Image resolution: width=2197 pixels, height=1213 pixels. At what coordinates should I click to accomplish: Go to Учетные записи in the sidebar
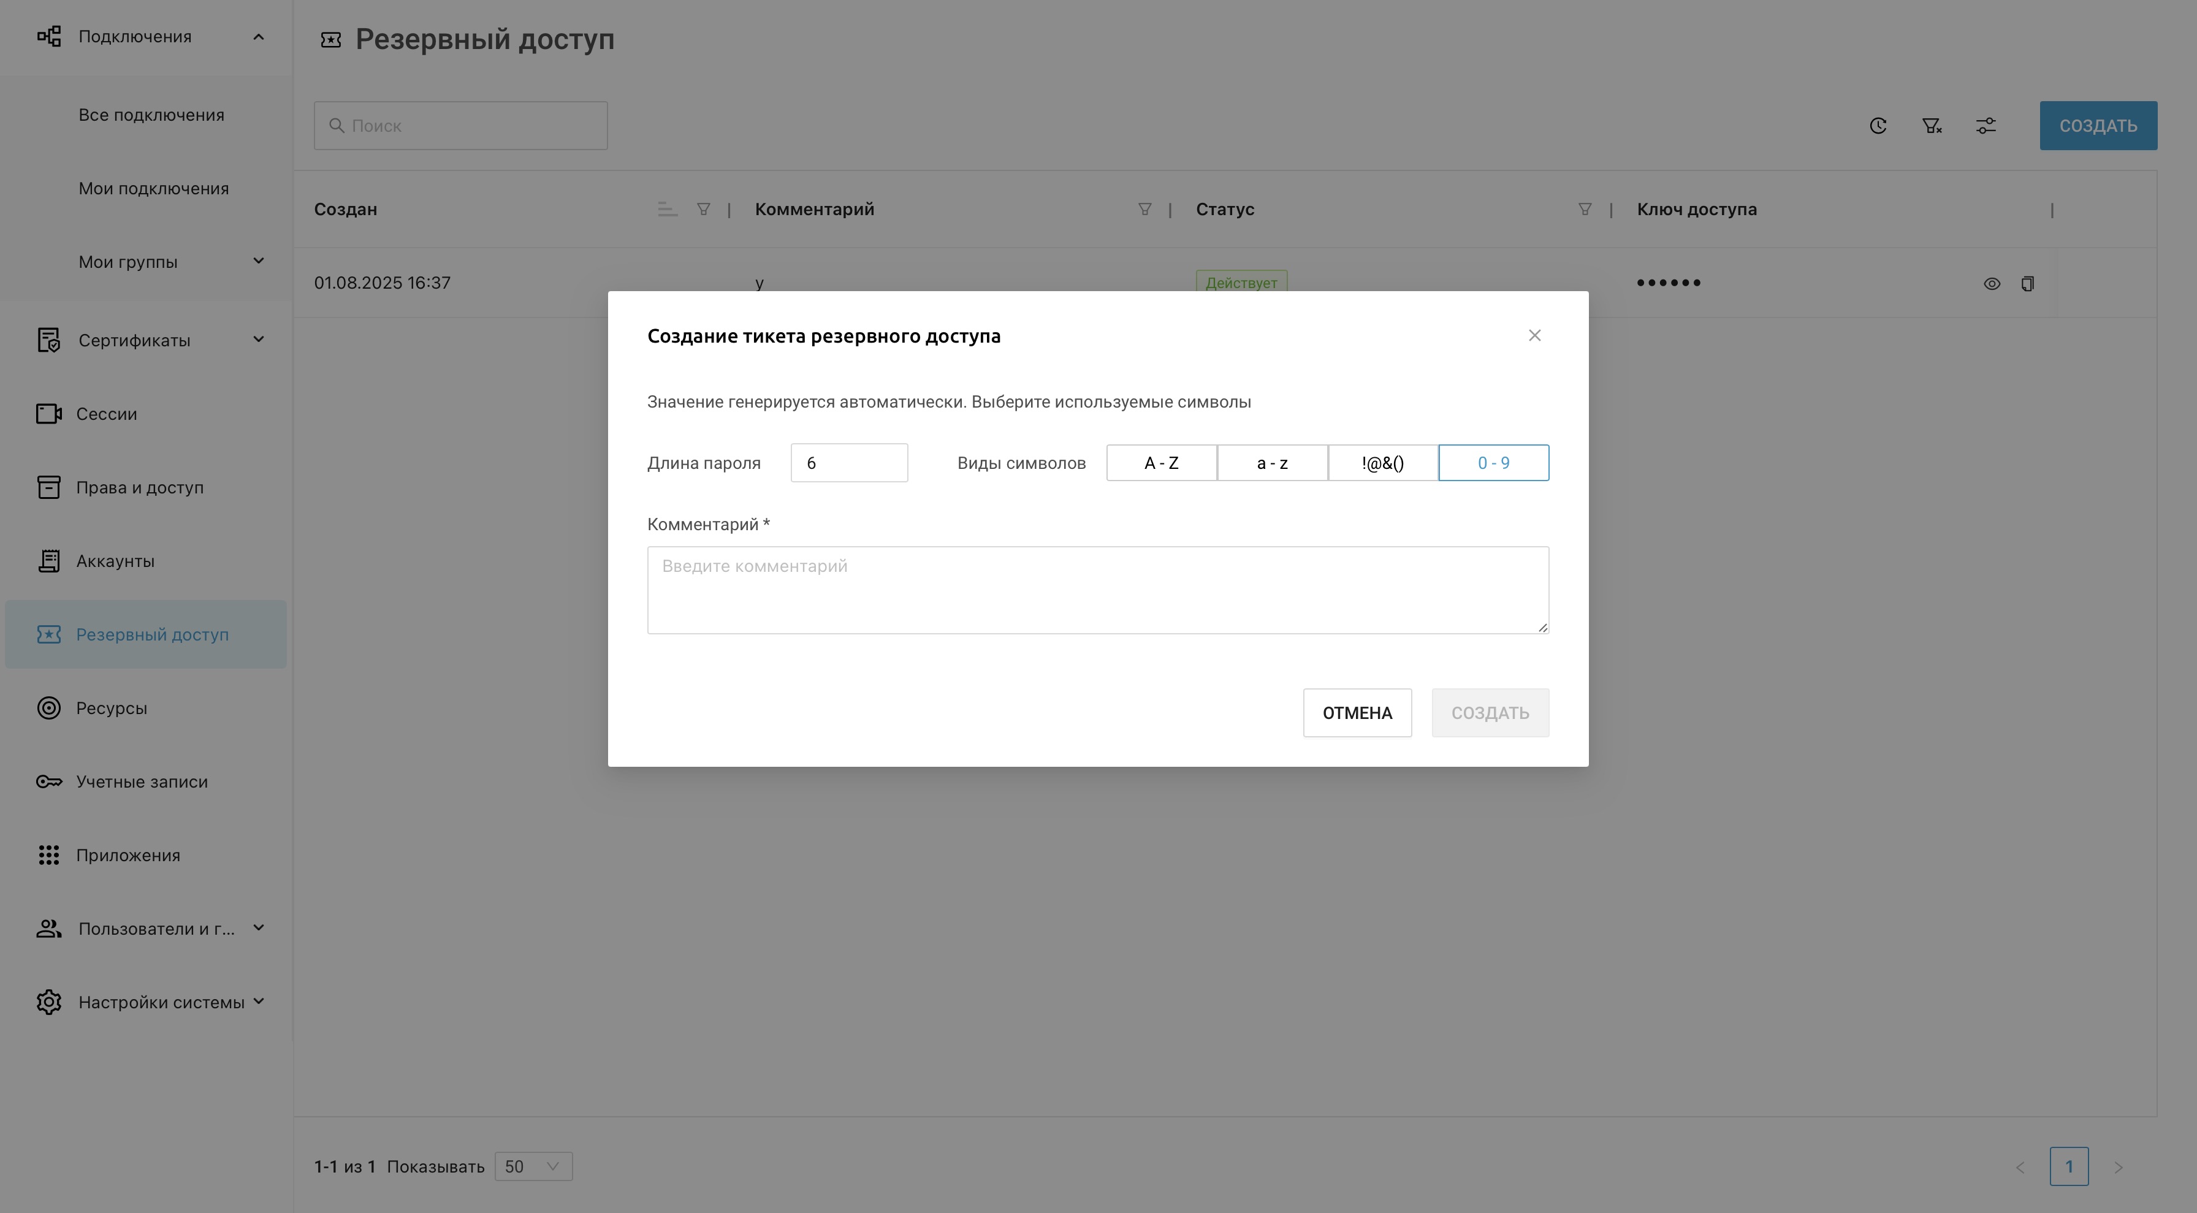(x=142, y=782)
